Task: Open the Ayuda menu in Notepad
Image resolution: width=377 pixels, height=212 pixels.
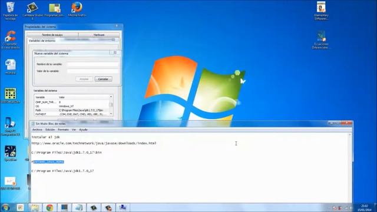Action: [83, 130]
